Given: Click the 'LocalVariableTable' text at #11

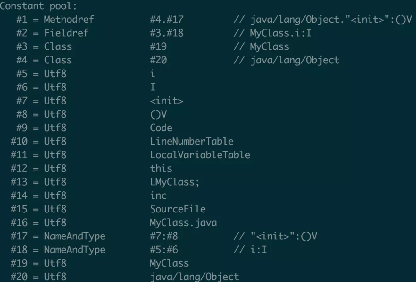Looking at the screenshot, I should pos(200,155).
